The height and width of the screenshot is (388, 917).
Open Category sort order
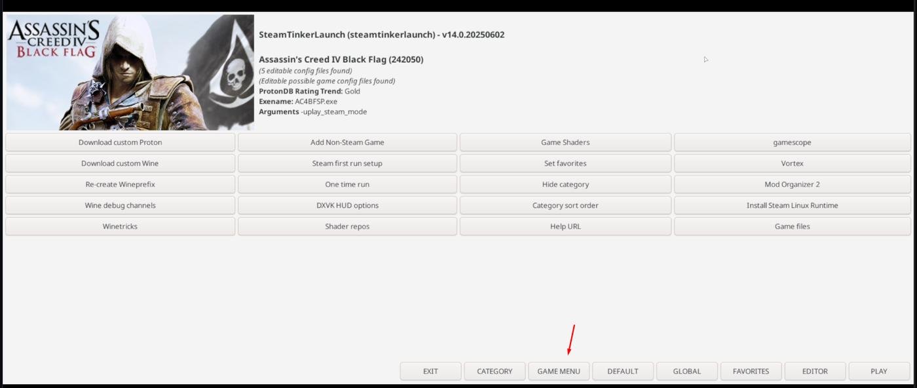(x=565, y=205)
